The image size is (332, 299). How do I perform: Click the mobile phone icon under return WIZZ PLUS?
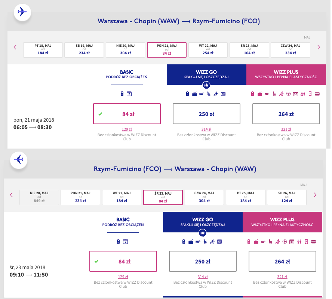[x=306, y=241]
